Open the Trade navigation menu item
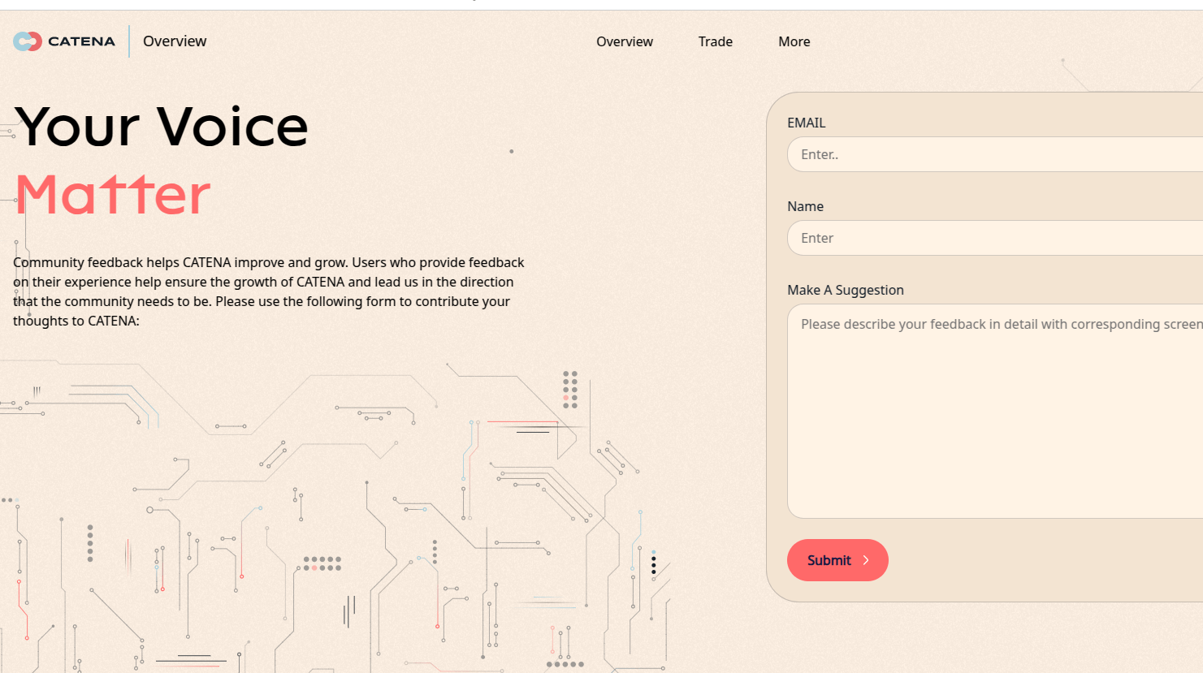Screen dimensions: 1203x673 (x=715, y=41)
